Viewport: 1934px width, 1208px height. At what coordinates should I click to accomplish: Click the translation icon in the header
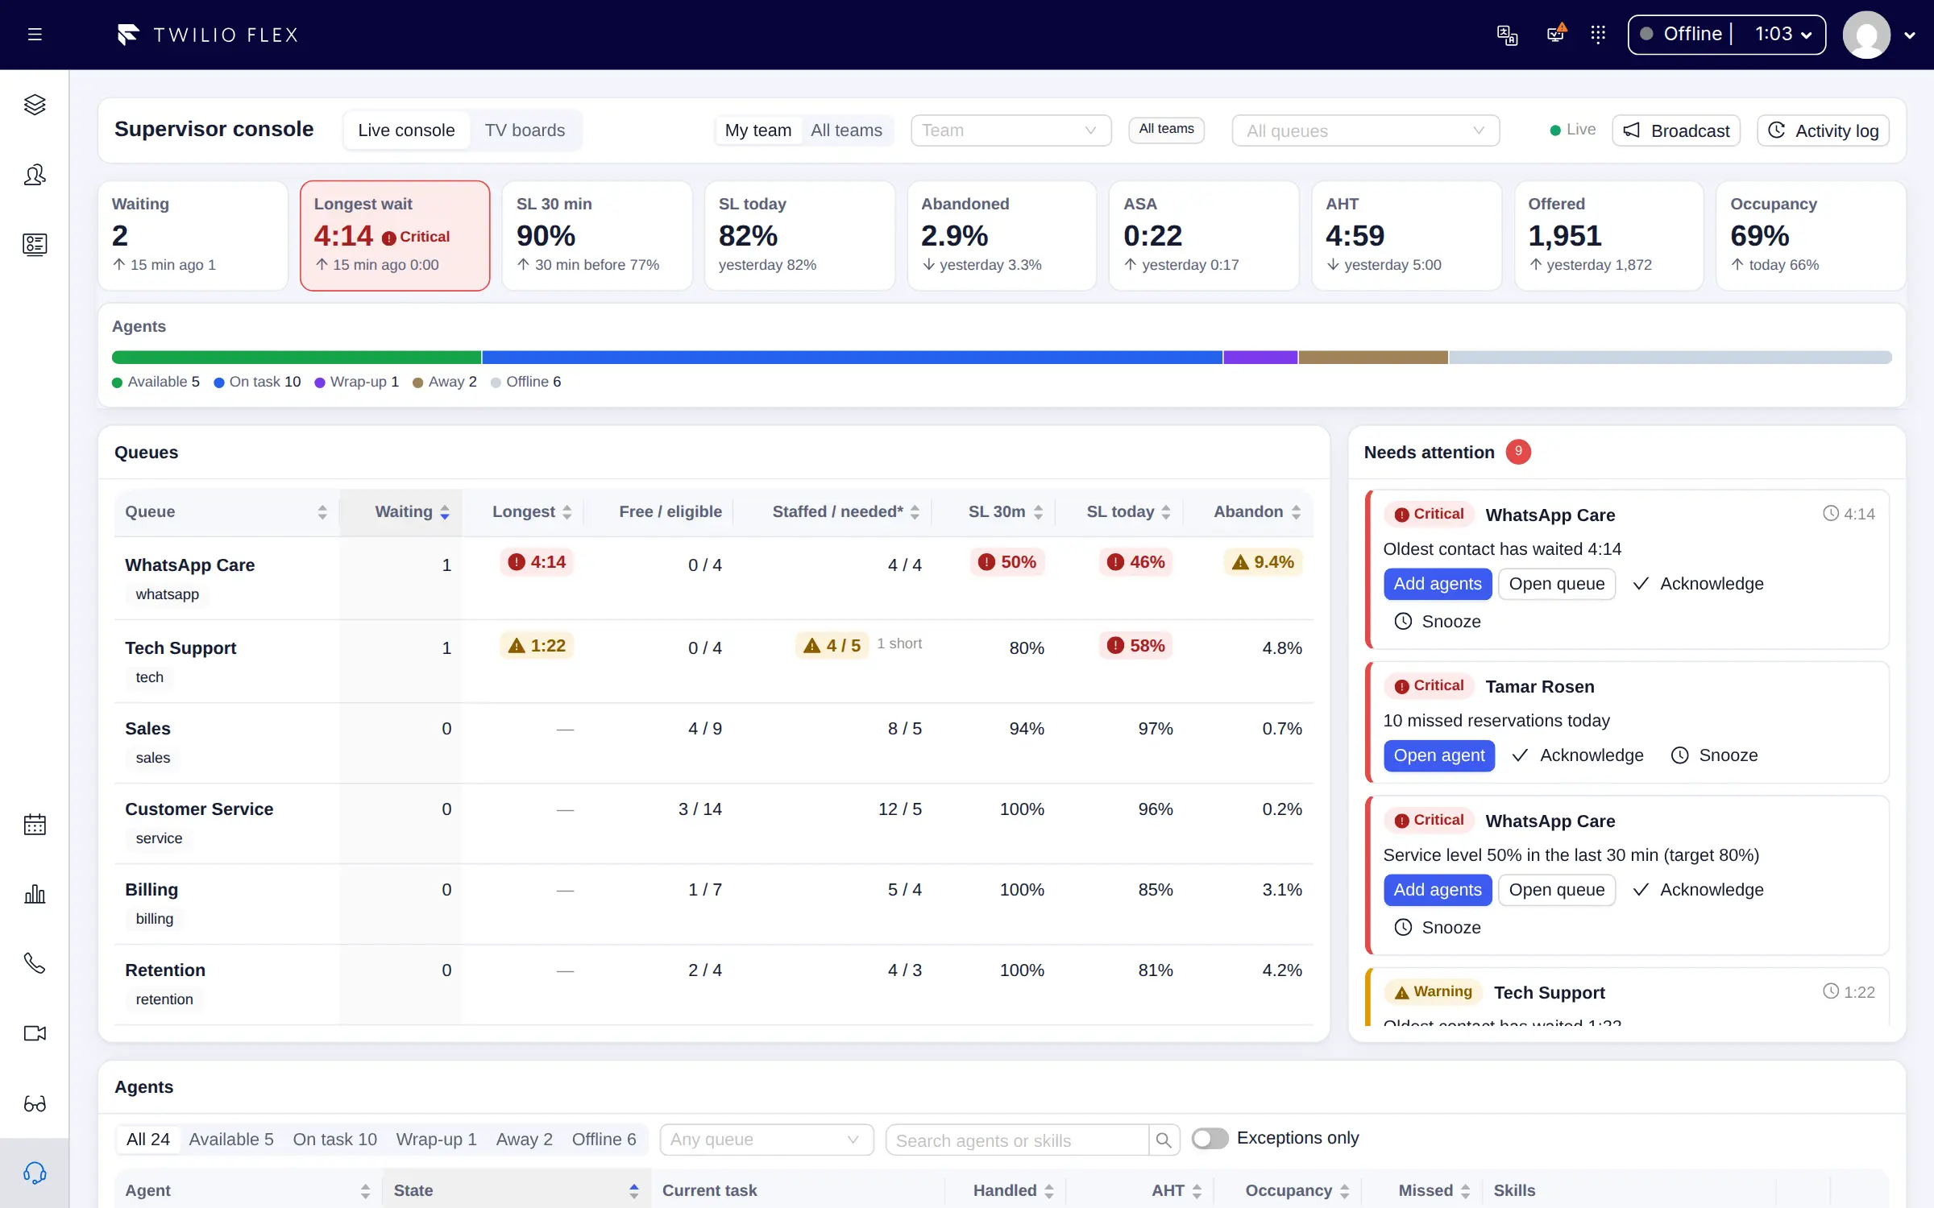[x=1507, y=35]
